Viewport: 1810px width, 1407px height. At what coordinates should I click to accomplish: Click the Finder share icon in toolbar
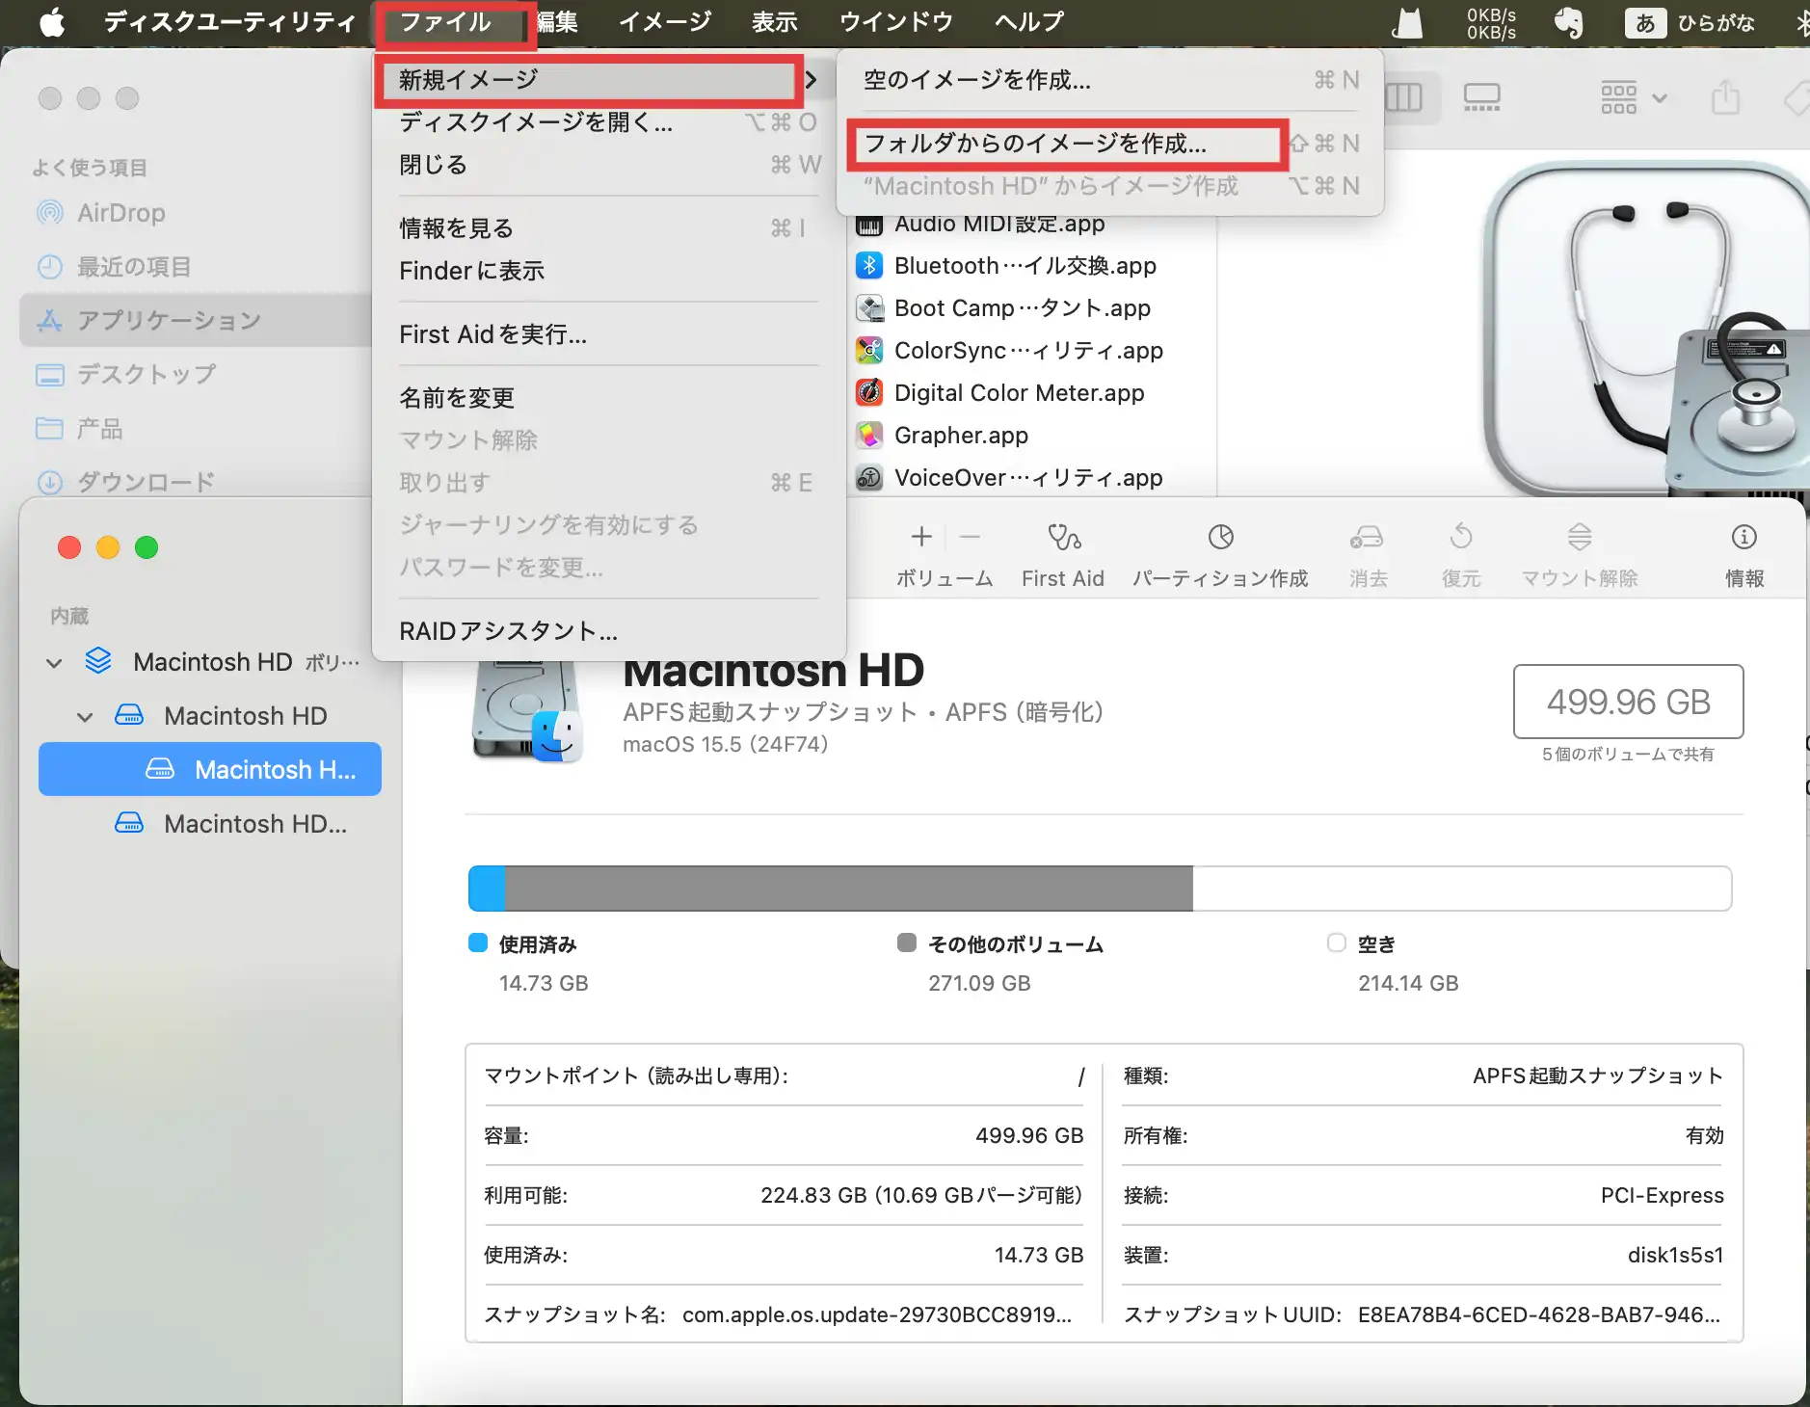coord(1724,98)
